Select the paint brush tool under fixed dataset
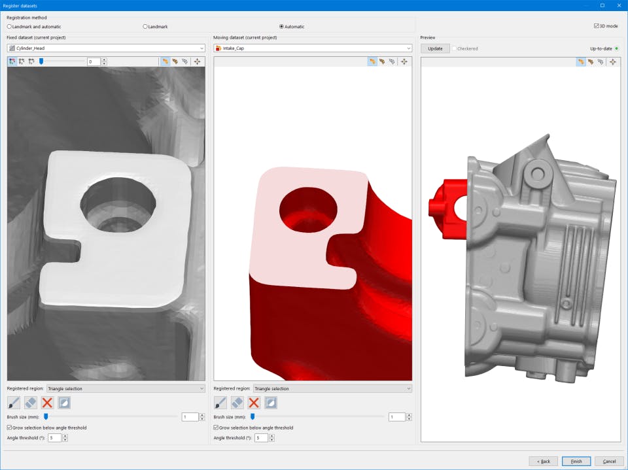628x470 pixels. [13, 403]
